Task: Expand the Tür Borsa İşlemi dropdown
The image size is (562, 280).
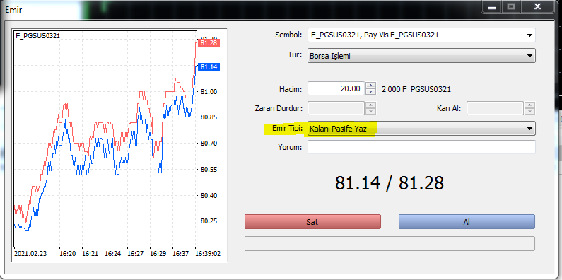Action: (529, 56)
